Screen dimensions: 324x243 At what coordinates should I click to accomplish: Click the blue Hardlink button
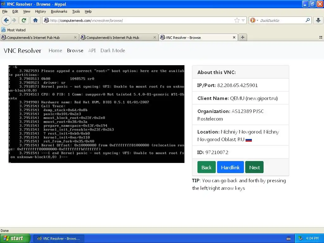point(230,167)
